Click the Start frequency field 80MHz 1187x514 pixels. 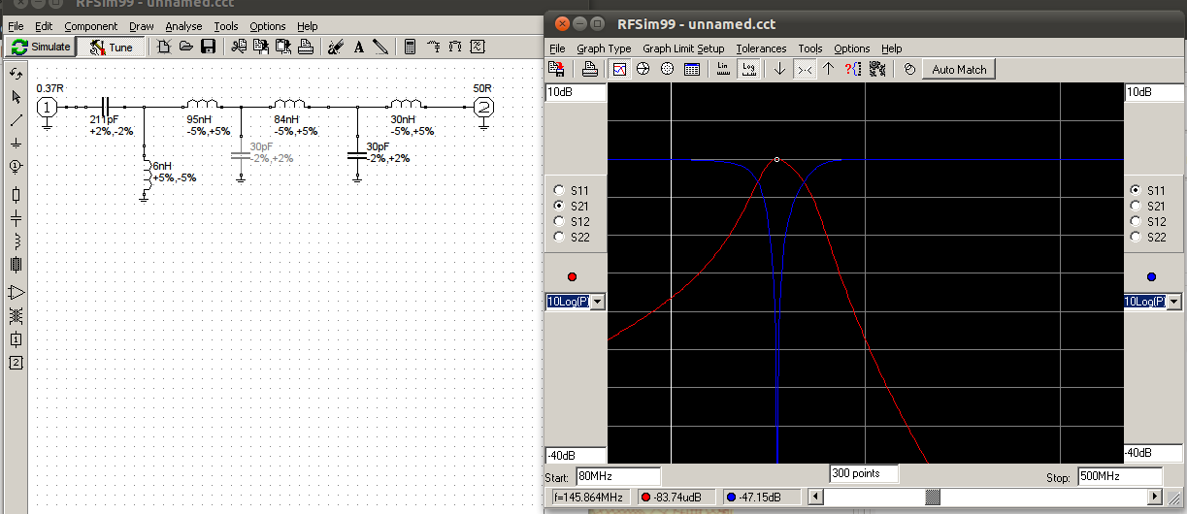click(x=617, y=476)
